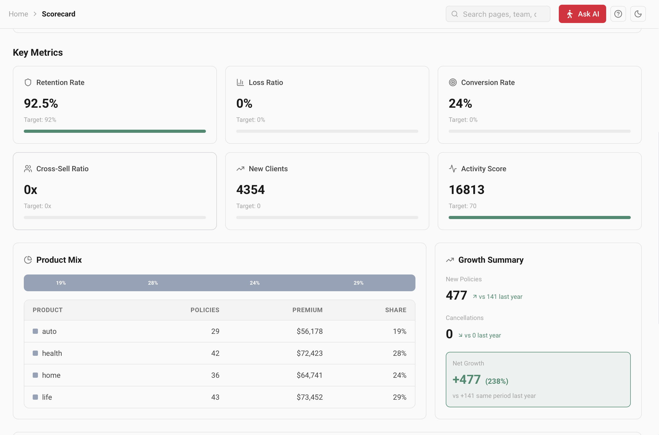Click the auto row color swatch

click(x=35, y=331)
